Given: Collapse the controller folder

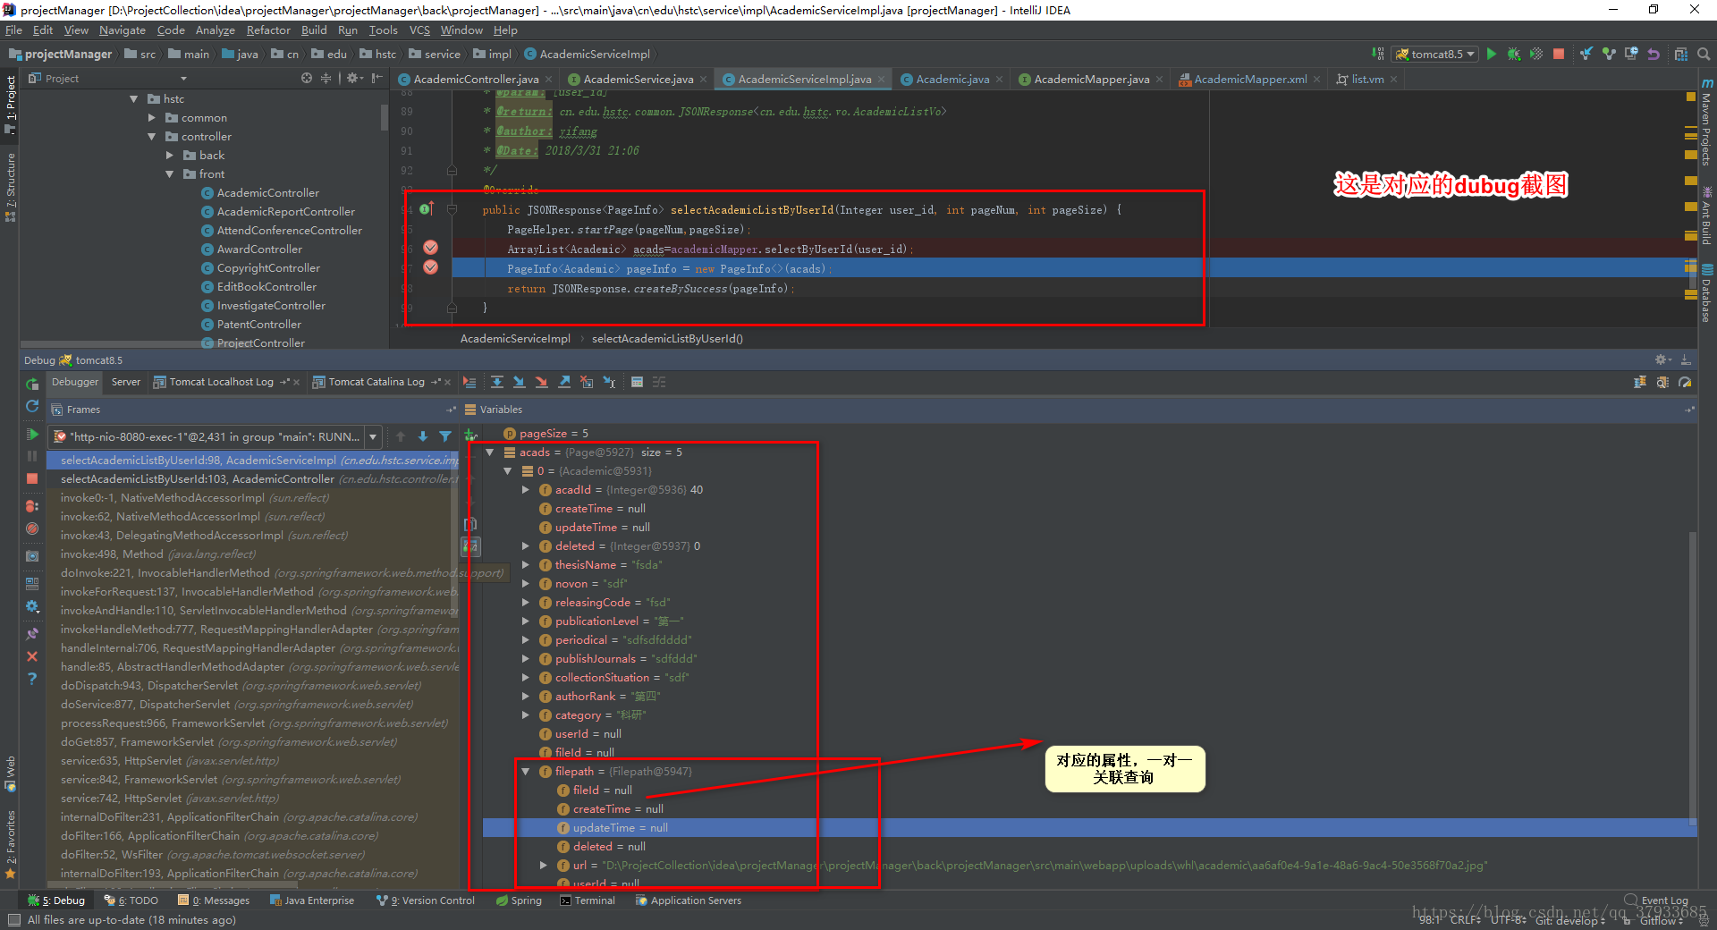Looking at the screenshot, I should tap(152, 137).
